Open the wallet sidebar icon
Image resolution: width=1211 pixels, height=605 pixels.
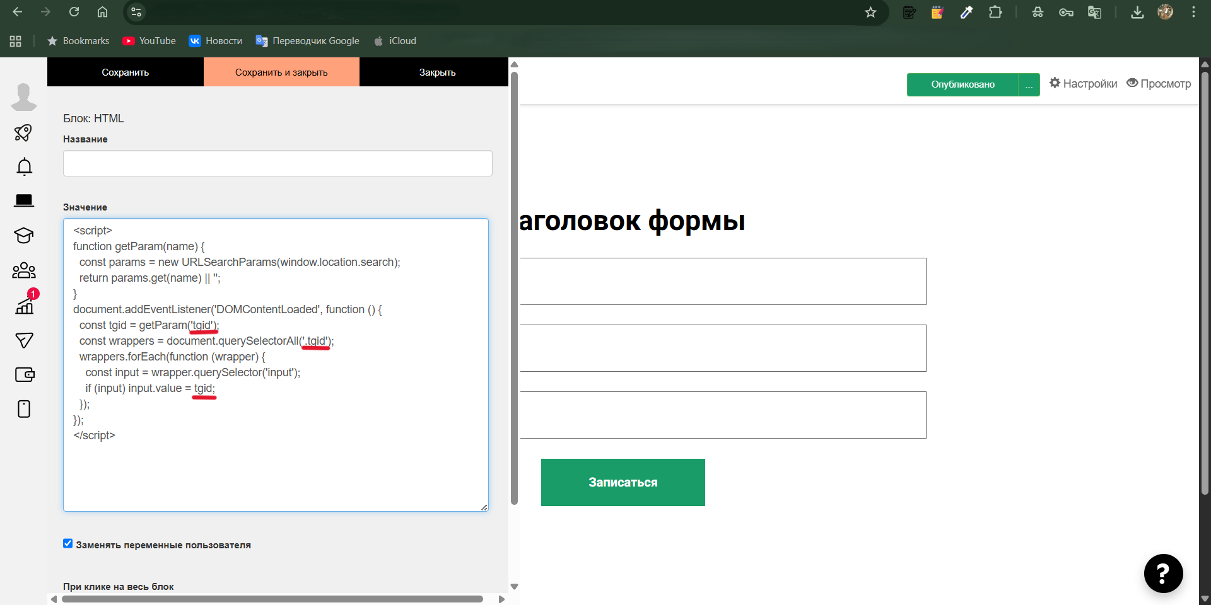(x=25, y=374)
